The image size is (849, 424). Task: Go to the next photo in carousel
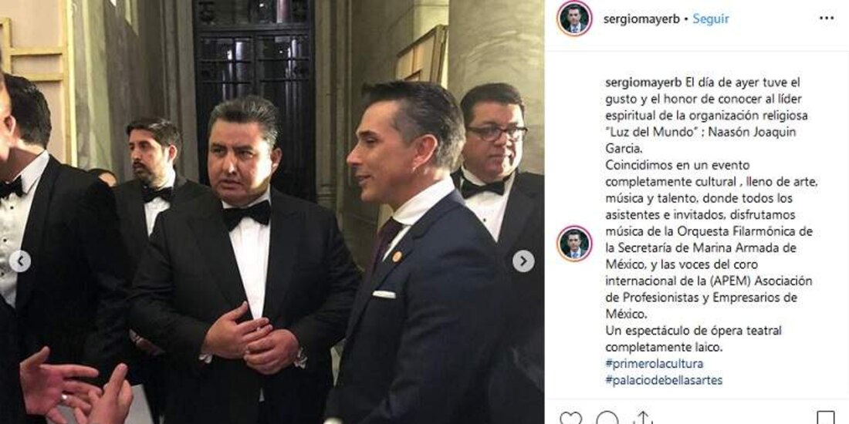pos(523,261)
